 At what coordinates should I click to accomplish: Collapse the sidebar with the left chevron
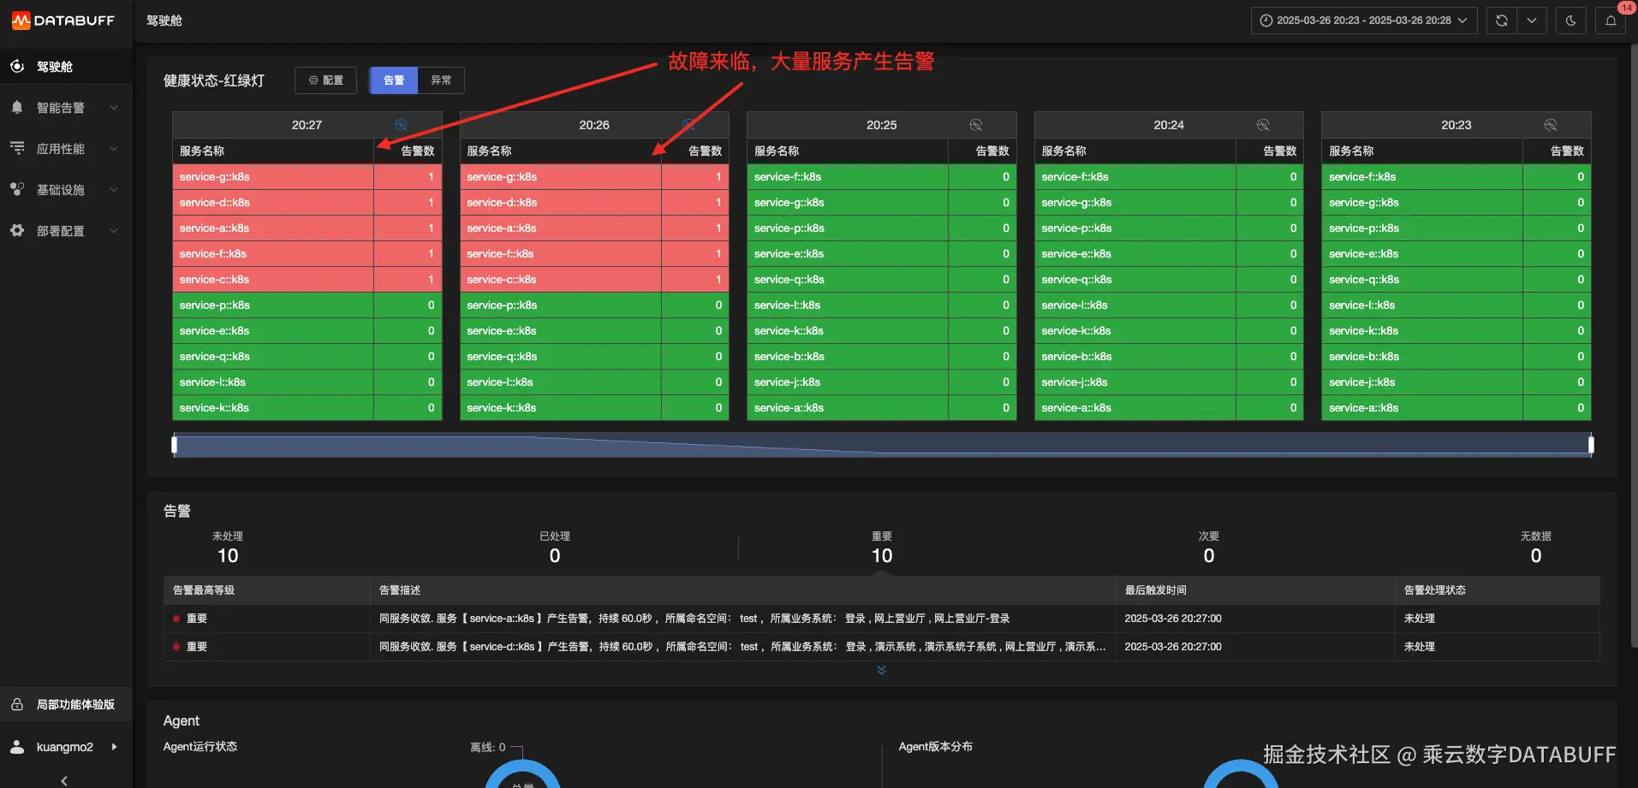point(64,780)
